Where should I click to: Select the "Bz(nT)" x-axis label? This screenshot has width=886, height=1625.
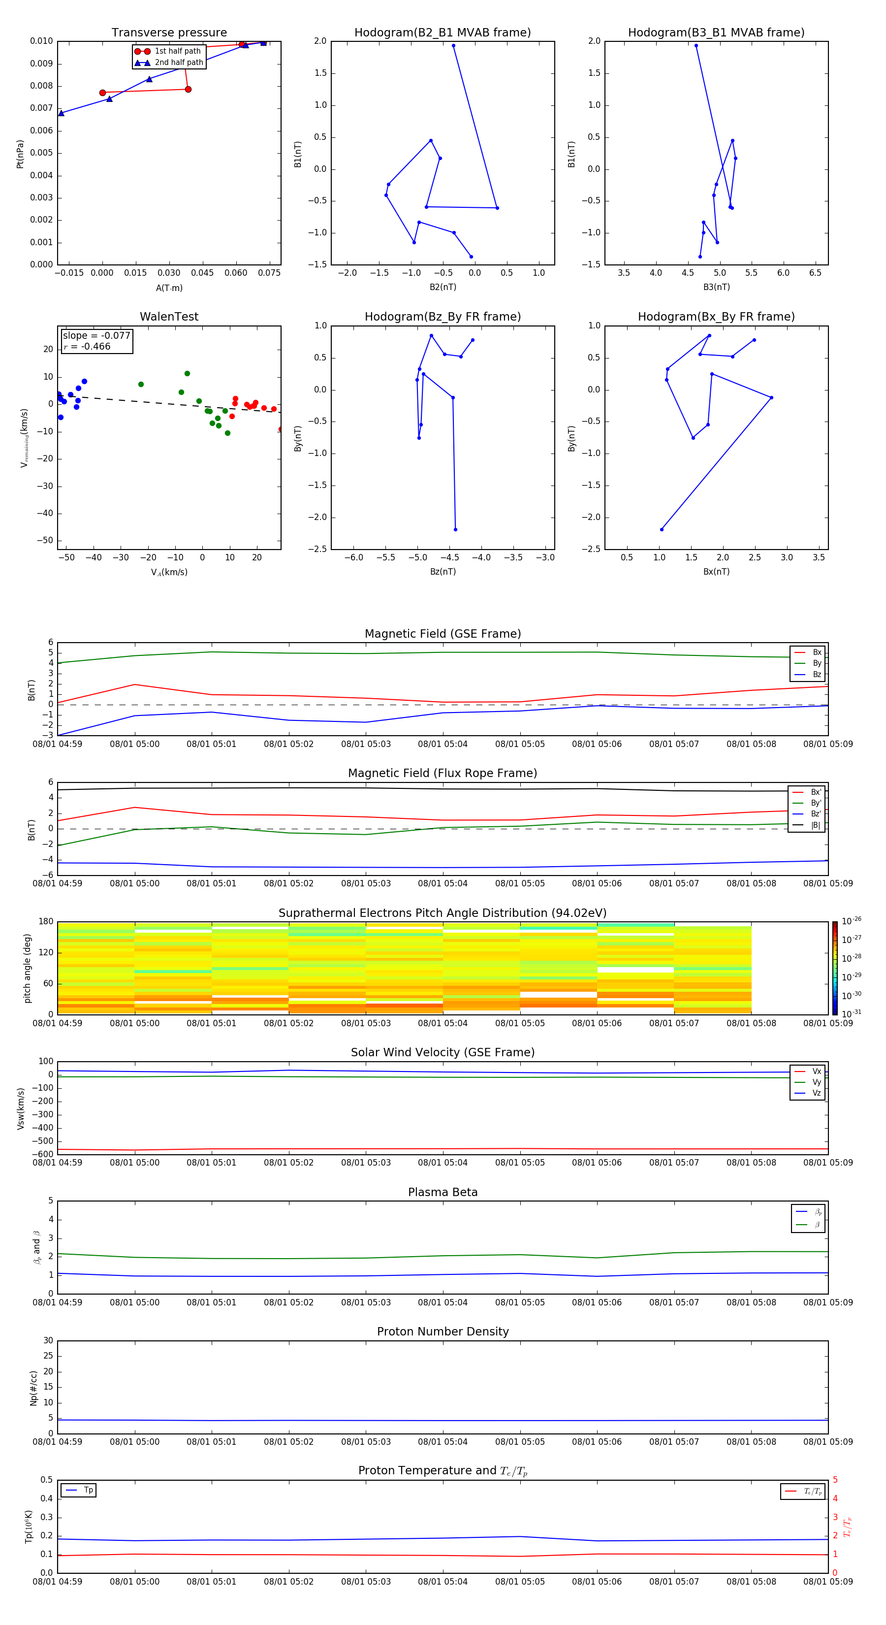coord(443,572)
